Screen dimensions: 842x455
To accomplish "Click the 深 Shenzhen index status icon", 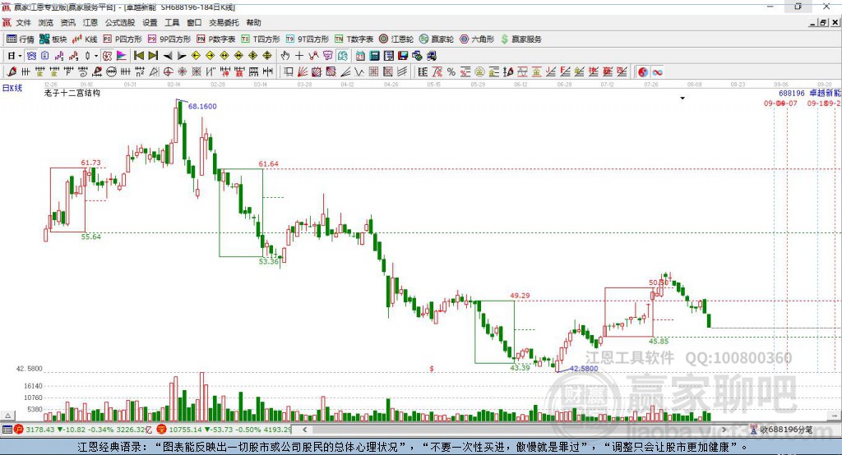I will [x=162, y=430].
